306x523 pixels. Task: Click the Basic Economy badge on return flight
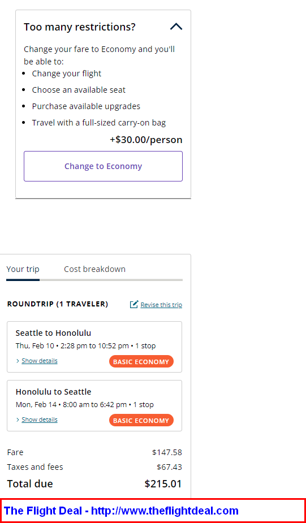(141, 420)
